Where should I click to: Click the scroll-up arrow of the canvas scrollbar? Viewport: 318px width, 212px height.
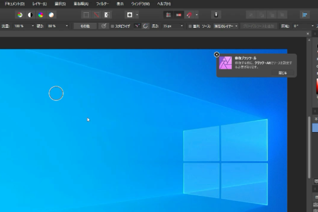309,40
